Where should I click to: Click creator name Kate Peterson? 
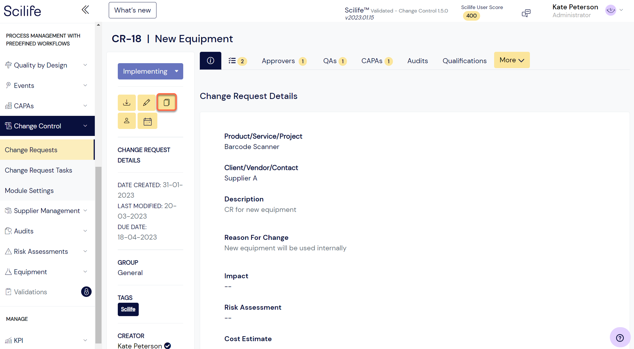click(140, 346)
